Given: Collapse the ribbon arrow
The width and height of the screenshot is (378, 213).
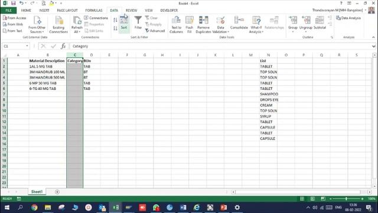Looking at the screenshot, I should pyautogui.click(x=373, y=37).
